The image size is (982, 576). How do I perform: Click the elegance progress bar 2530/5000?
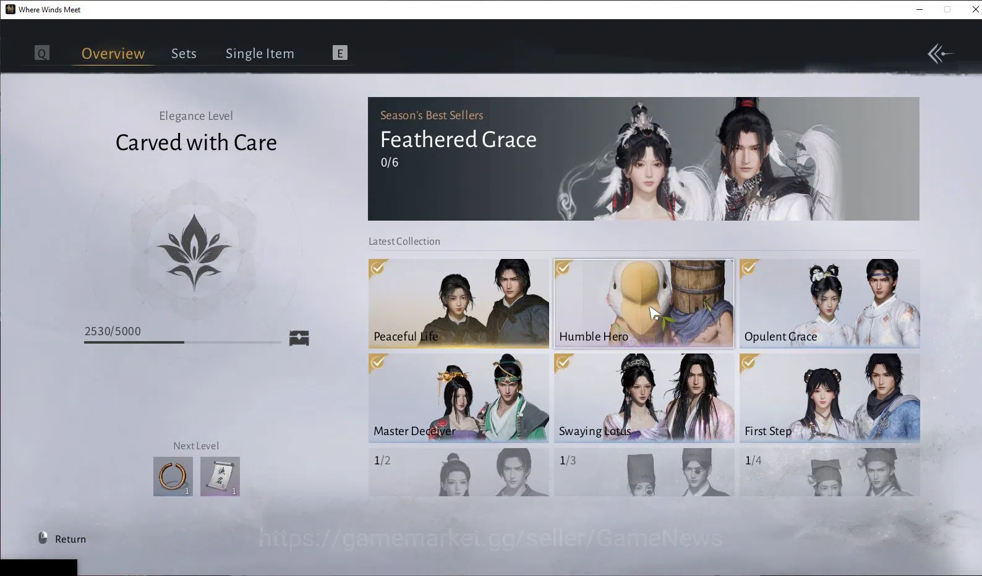(x=182, y=342)
